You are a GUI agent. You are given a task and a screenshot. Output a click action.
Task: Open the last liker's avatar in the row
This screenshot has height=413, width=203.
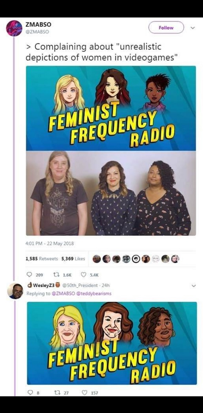(x=175, y=259)
